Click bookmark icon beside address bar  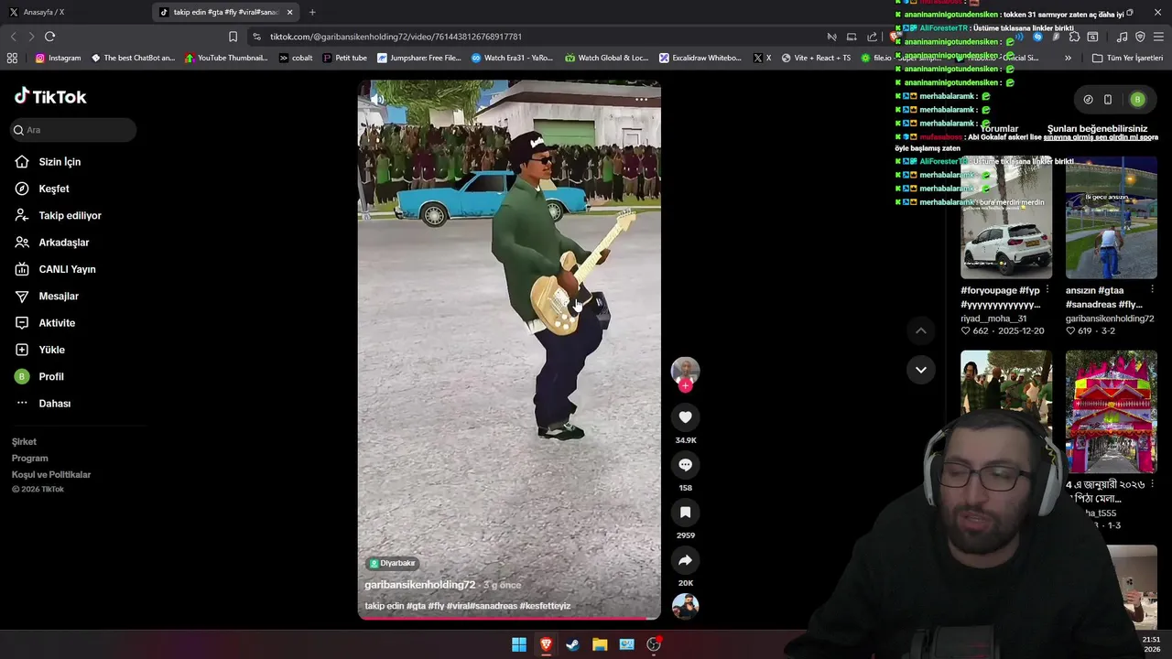(233, 37)
